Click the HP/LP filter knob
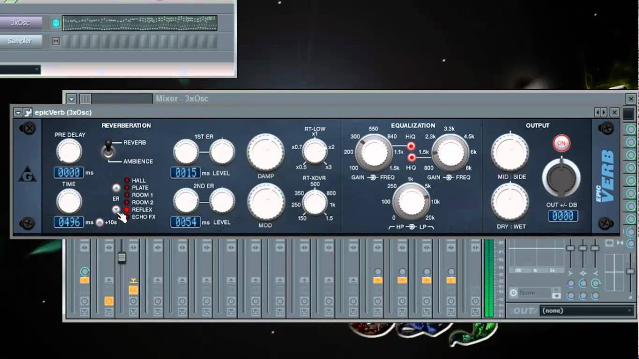Viewport: 639px width, 359px height. [x=412, y=202]
